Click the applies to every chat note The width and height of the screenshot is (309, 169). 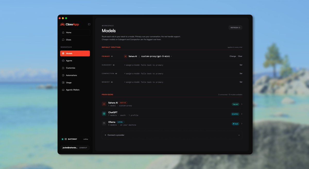(235, 47)
